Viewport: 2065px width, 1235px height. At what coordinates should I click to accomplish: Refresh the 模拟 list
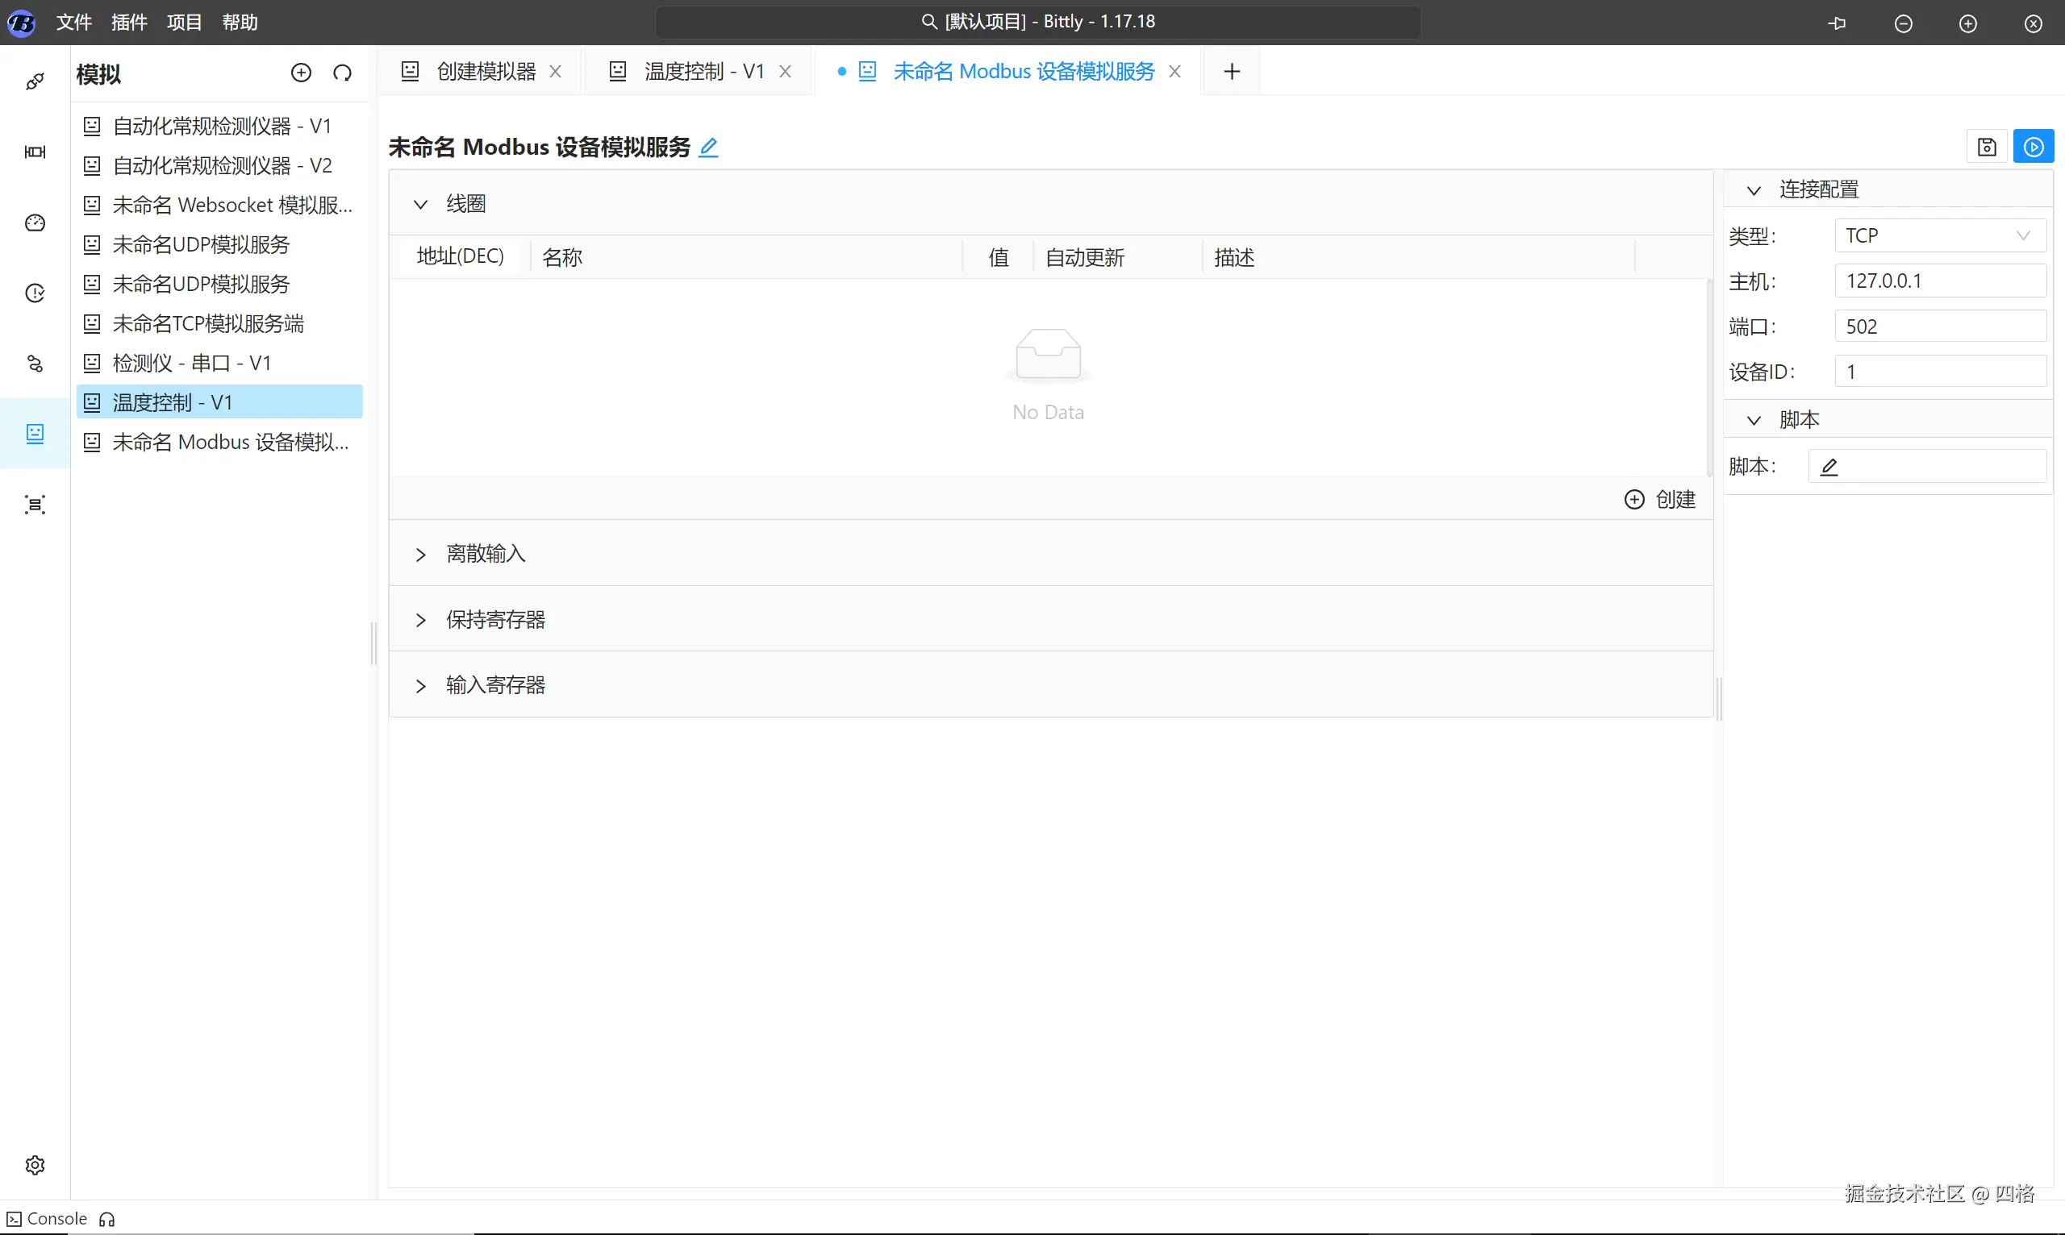(342, 73)
